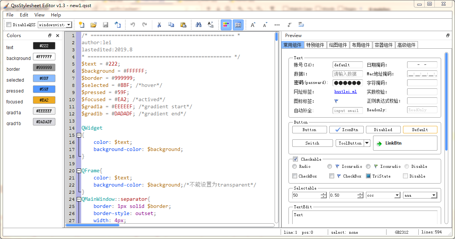Check the plain CheckBox in preview

(x=295, y=176)
